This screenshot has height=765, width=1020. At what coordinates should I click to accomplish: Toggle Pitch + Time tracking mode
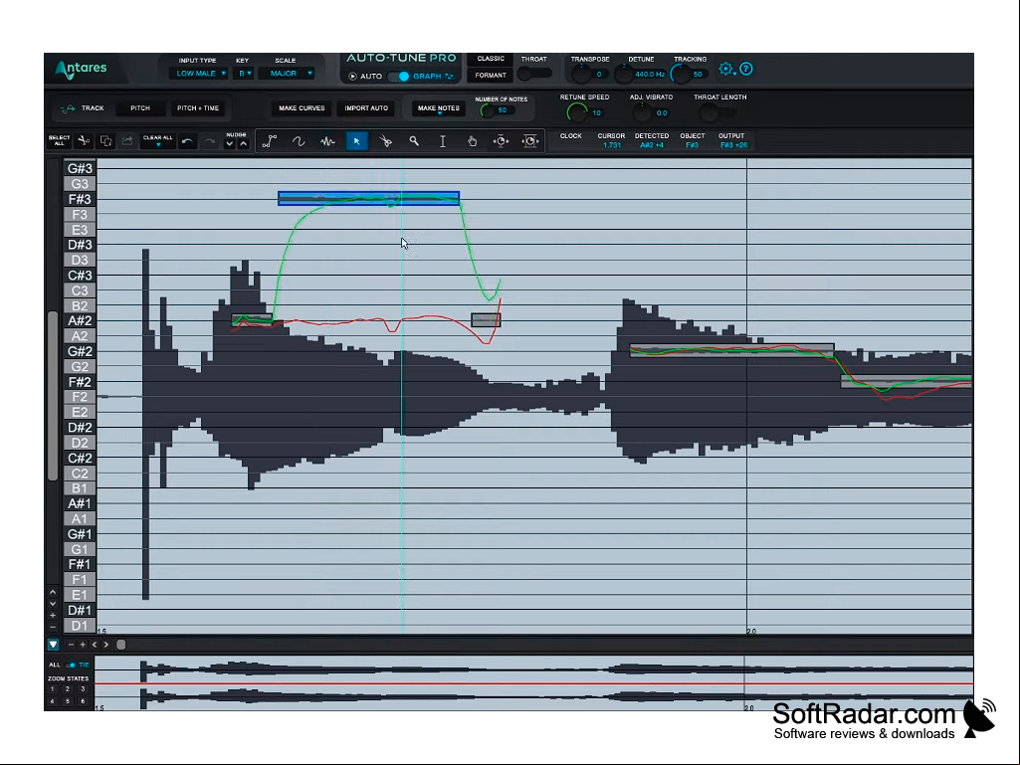pyautogui.click(x=198, y=108)
